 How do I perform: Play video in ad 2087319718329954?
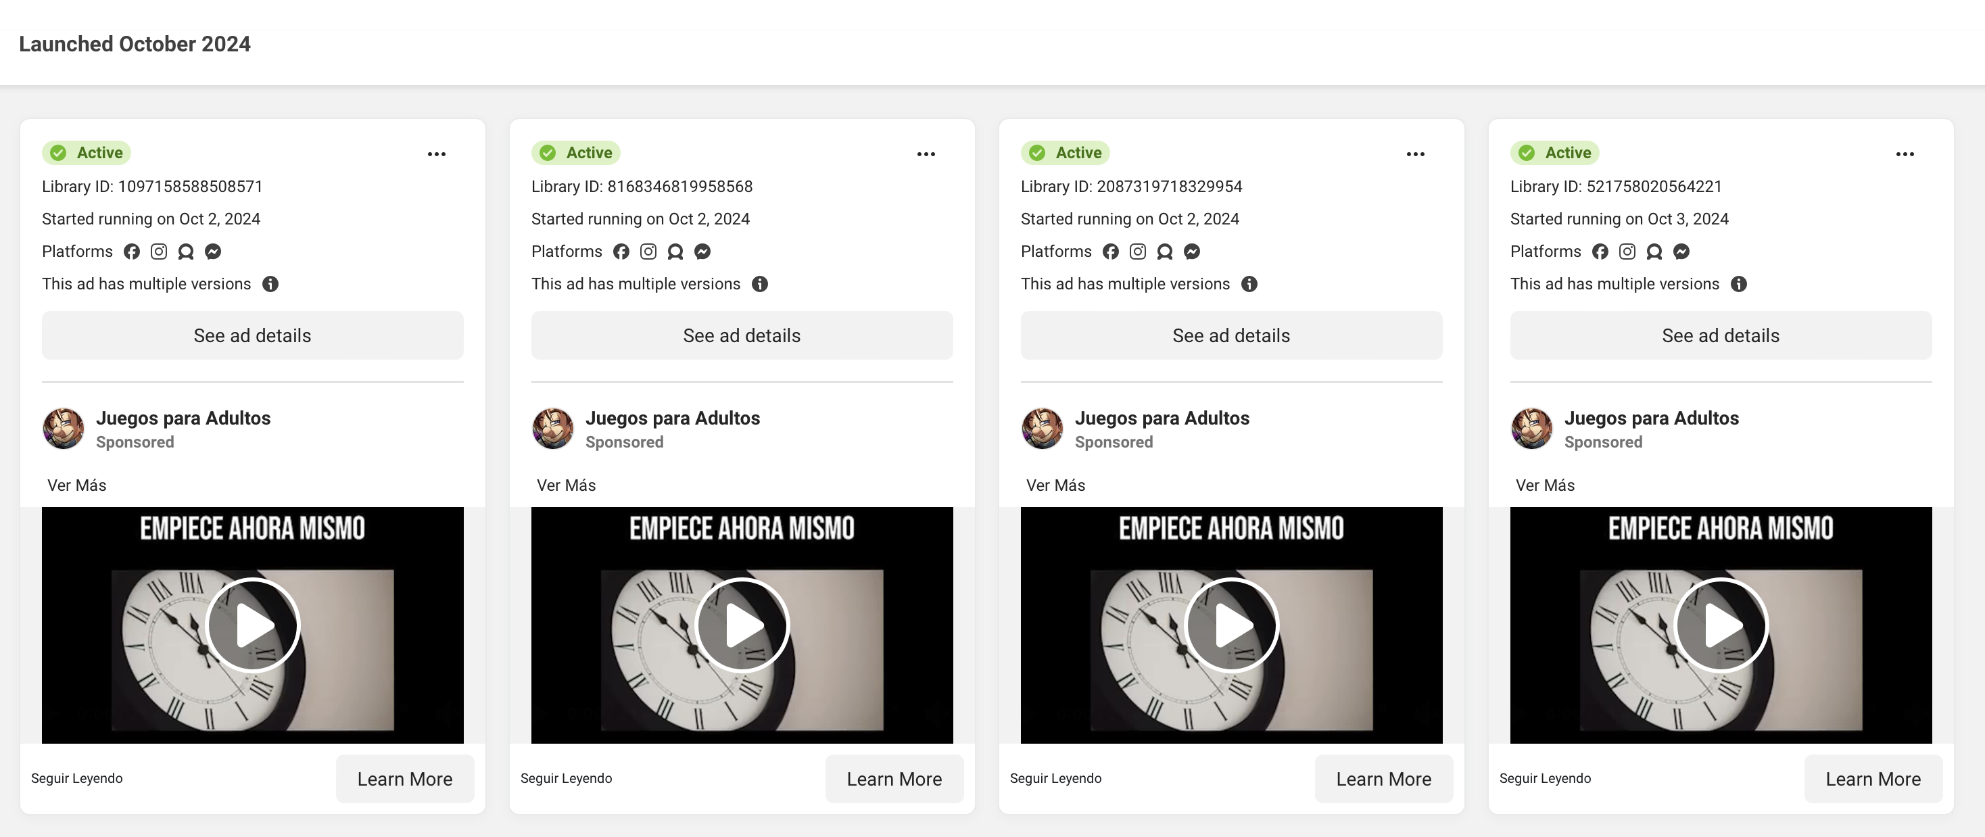[1231, 624]
